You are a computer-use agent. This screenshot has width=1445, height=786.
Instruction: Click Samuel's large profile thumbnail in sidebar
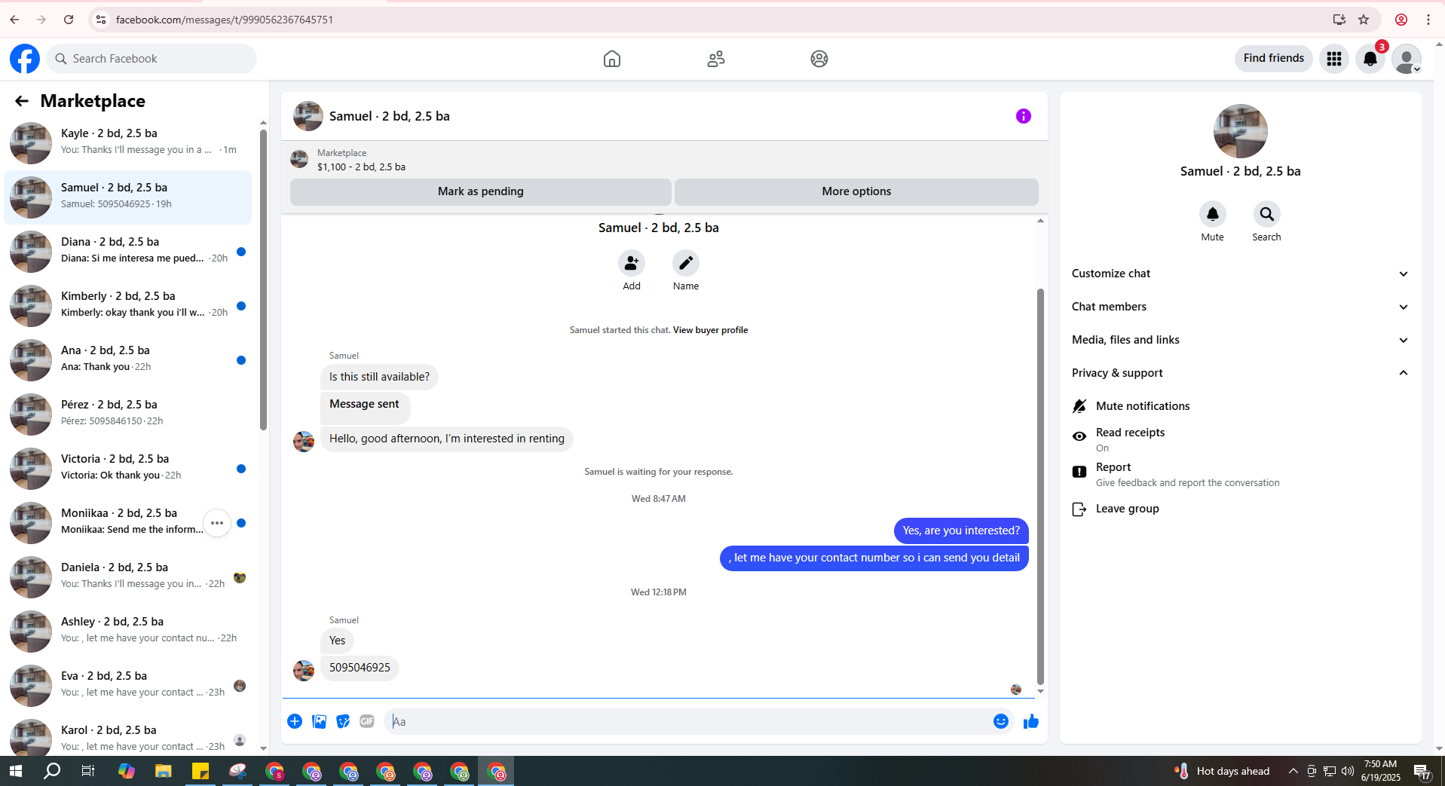pos(1240,131)
